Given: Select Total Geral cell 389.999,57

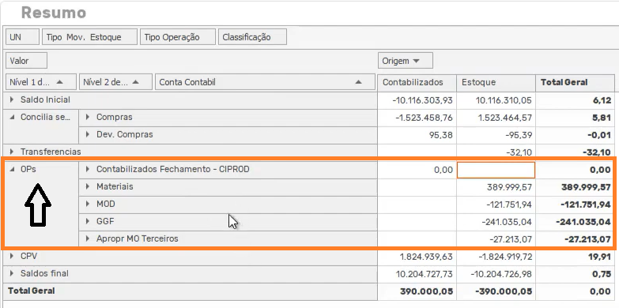Looking at the screenshot, I should [576, 187].
